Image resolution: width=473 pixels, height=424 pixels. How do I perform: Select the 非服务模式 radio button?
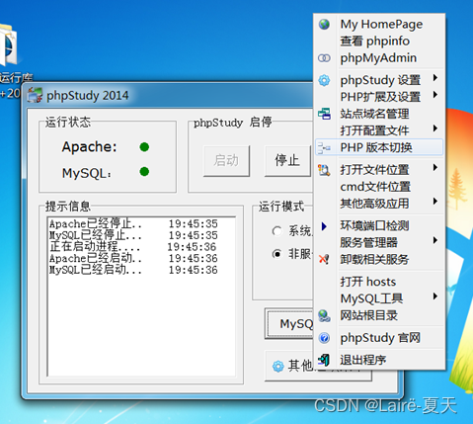coord(276,254)
